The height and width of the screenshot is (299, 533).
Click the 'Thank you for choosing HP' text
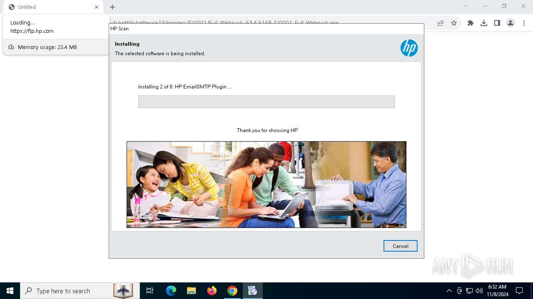(267, 130)
